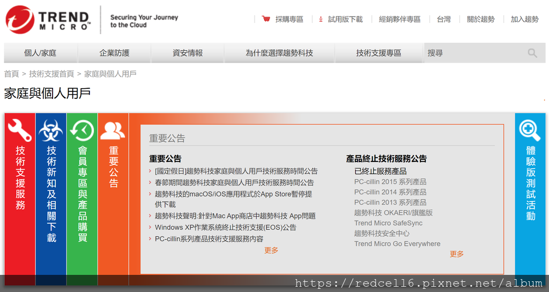Click the wrench icon on red panel
This screenshot has height=292, width=549.
click(x=20, y=130)
